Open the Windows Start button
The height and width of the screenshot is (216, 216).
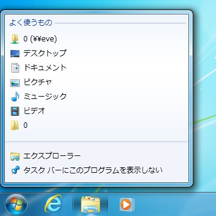(16, 205)
